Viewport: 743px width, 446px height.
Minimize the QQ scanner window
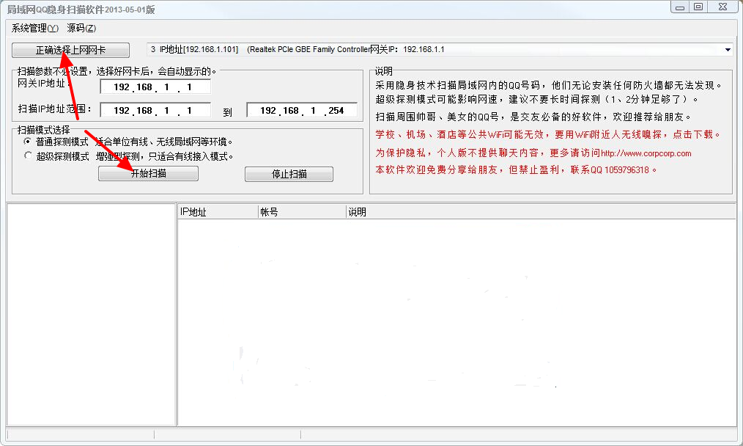click(679, 7)
